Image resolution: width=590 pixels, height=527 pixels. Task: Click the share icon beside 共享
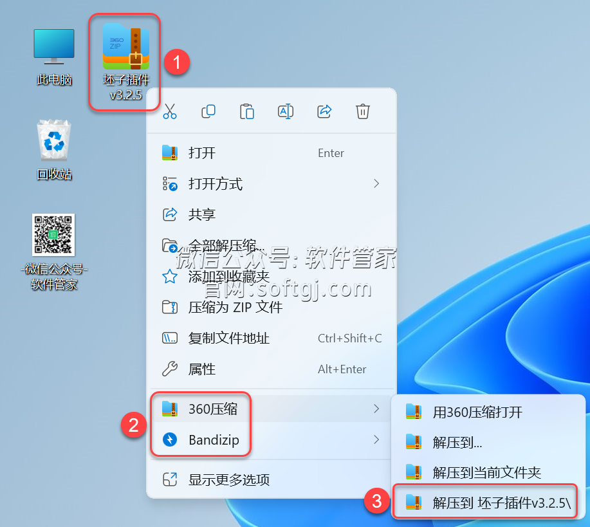click(170, 214)
